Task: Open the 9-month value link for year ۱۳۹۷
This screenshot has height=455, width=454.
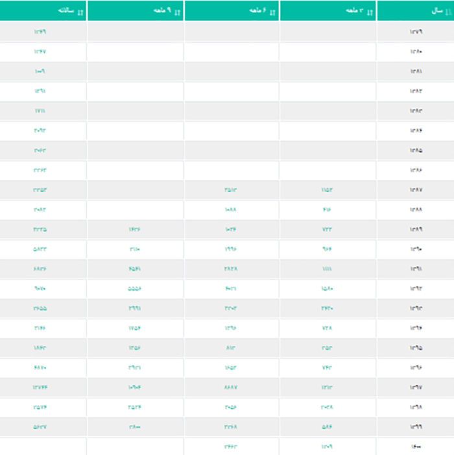Action: click(x=135, y=387)
